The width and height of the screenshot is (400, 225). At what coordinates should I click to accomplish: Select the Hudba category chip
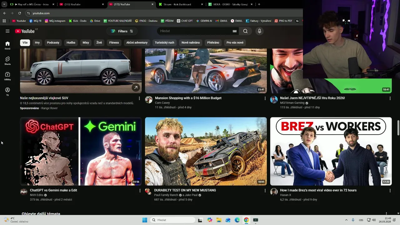71,42
